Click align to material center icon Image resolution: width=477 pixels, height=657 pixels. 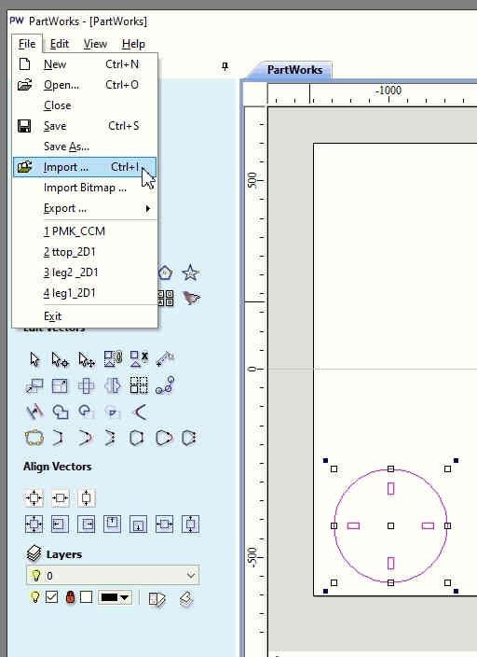coord(34,524)
